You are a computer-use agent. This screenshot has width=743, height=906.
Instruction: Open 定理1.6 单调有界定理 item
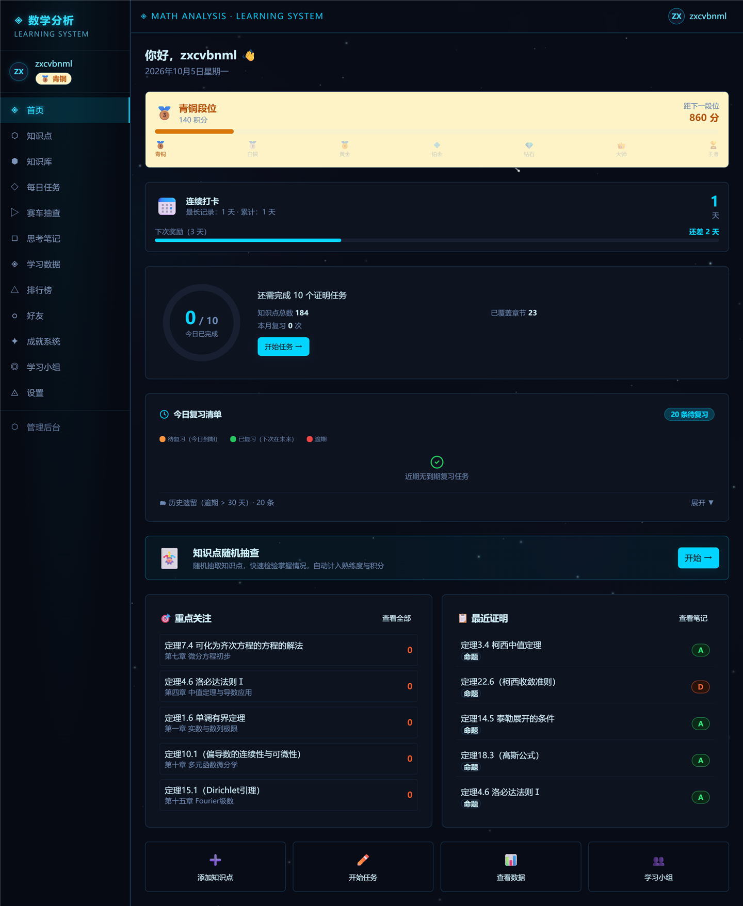coord(288,722)
